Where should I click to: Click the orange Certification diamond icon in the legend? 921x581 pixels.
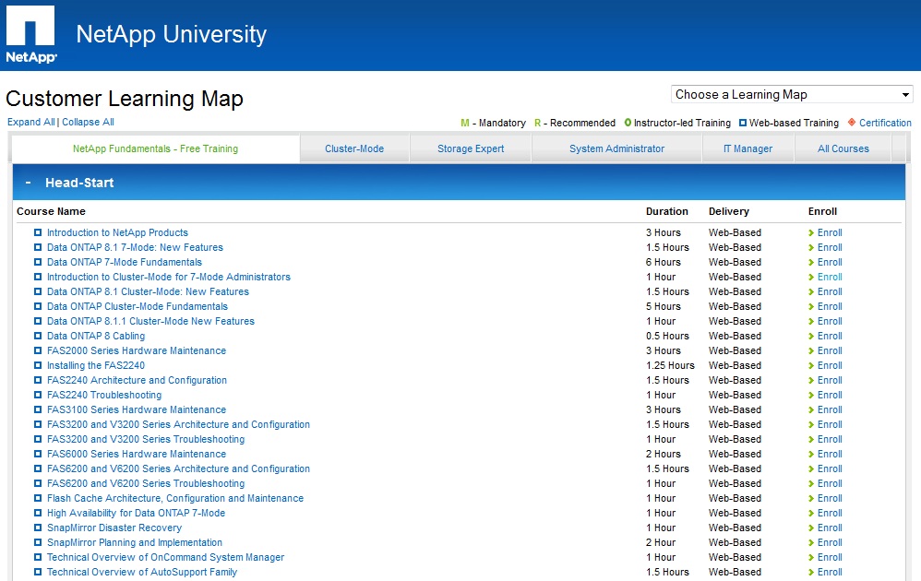point(851,123)
